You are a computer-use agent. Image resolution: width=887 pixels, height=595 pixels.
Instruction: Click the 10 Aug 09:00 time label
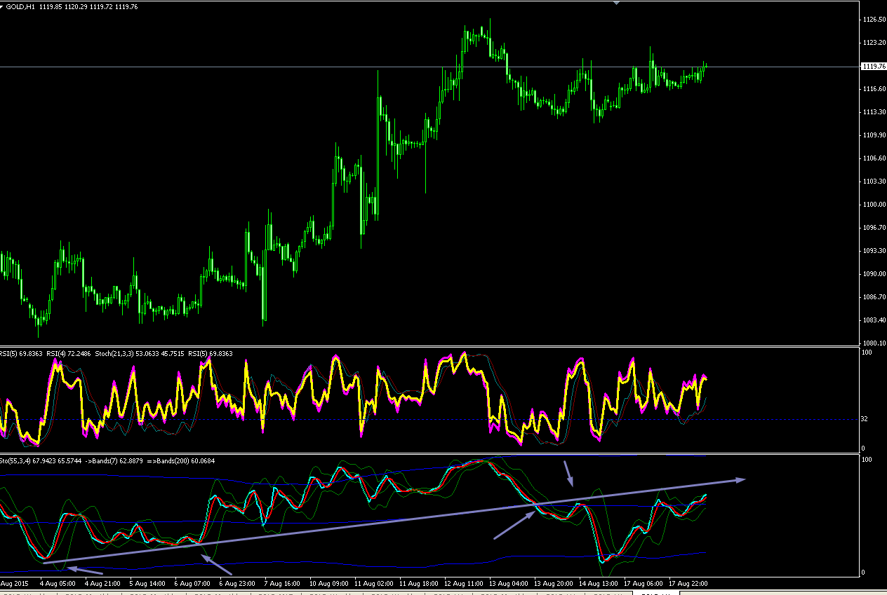pos(329,583)
